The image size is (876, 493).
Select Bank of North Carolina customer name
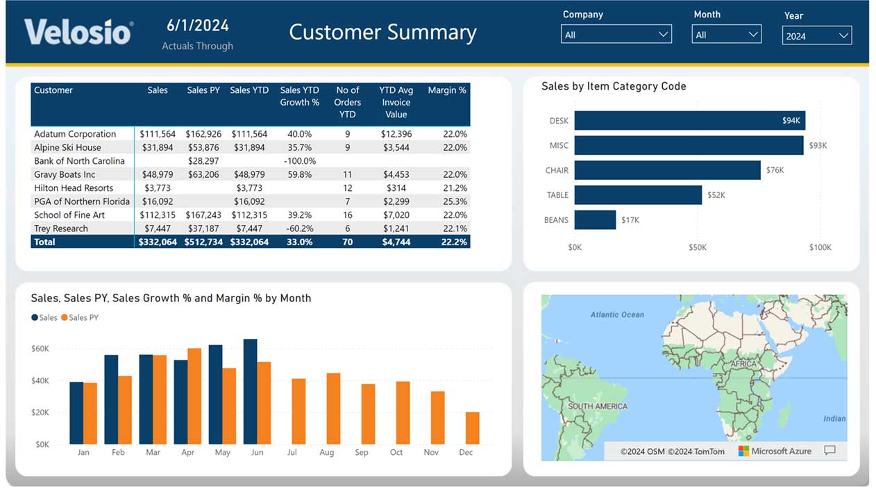pyautogui.click(x=79, y=161)
